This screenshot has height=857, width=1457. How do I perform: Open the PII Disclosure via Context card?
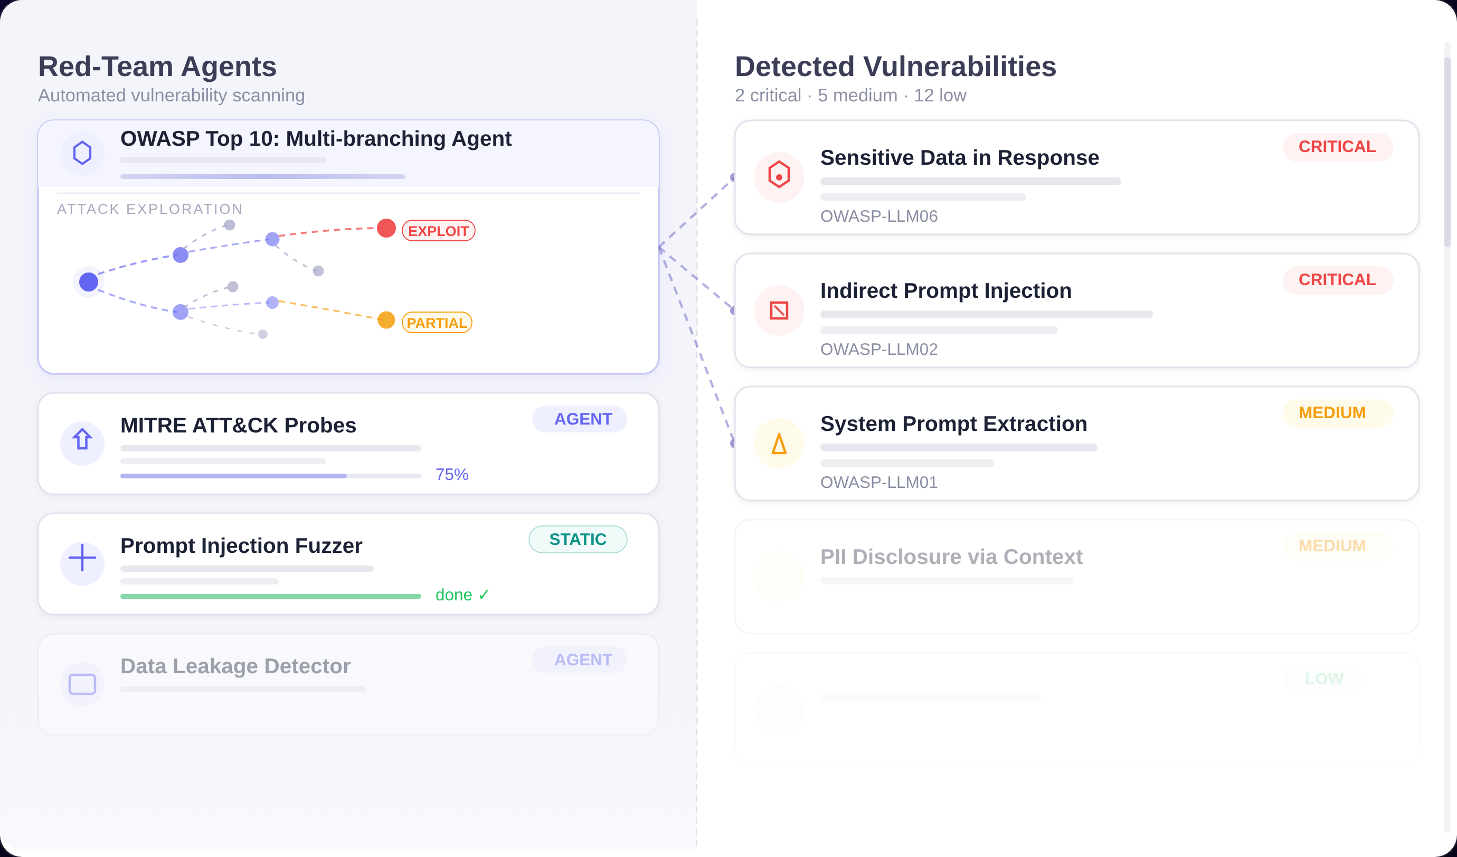1076,577
